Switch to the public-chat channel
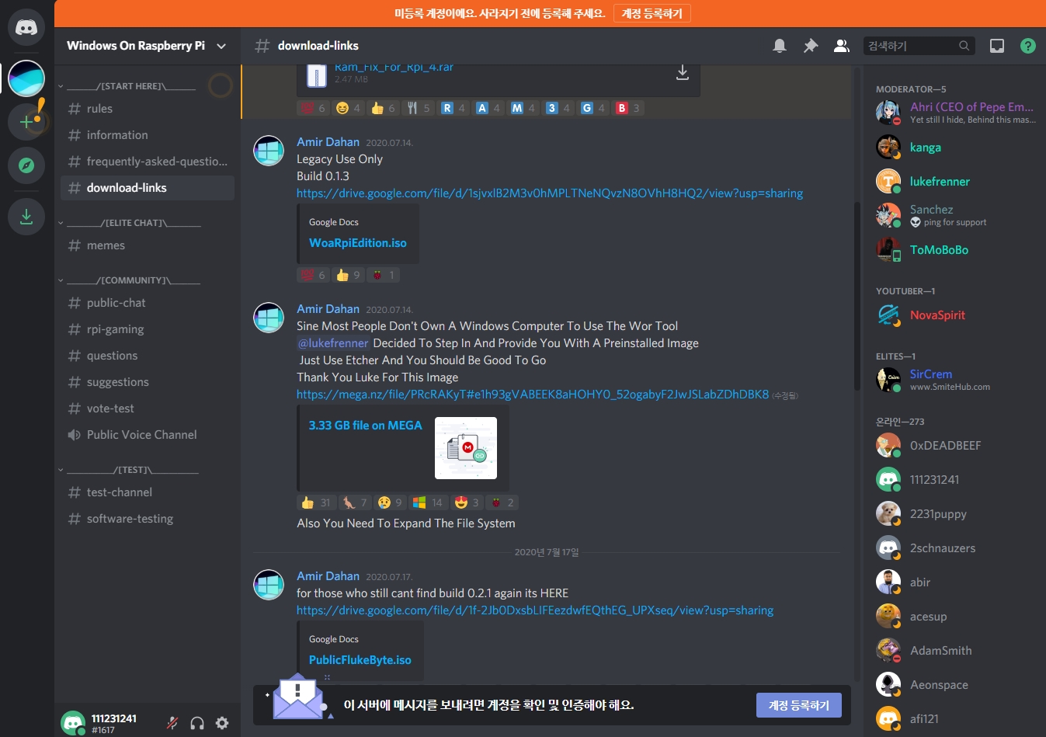 [148, 303]
